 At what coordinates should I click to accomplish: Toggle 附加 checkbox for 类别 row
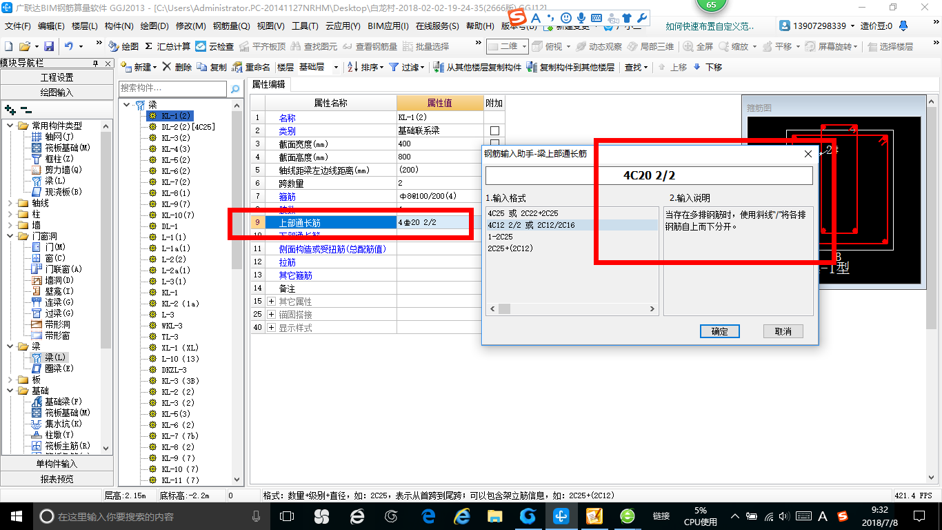494,131
